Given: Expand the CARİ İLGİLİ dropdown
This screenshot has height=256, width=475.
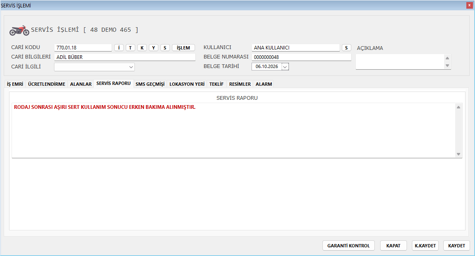Looking at the screenshot, I should tap(131, 67).
